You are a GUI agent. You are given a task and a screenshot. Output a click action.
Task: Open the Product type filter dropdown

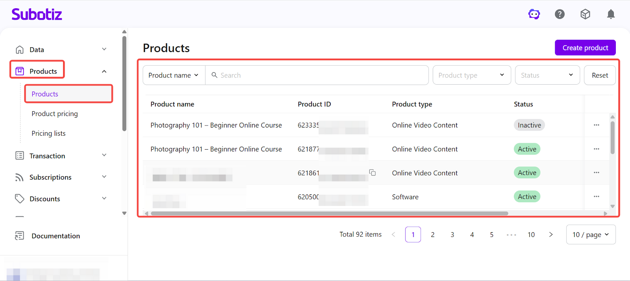pyautogui.click(x=471, y=75)
